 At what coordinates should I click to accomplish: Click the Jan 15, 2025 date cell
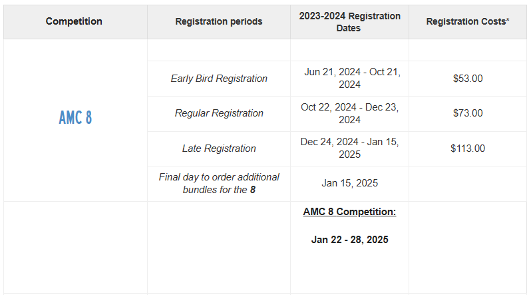tap(349, 183)
